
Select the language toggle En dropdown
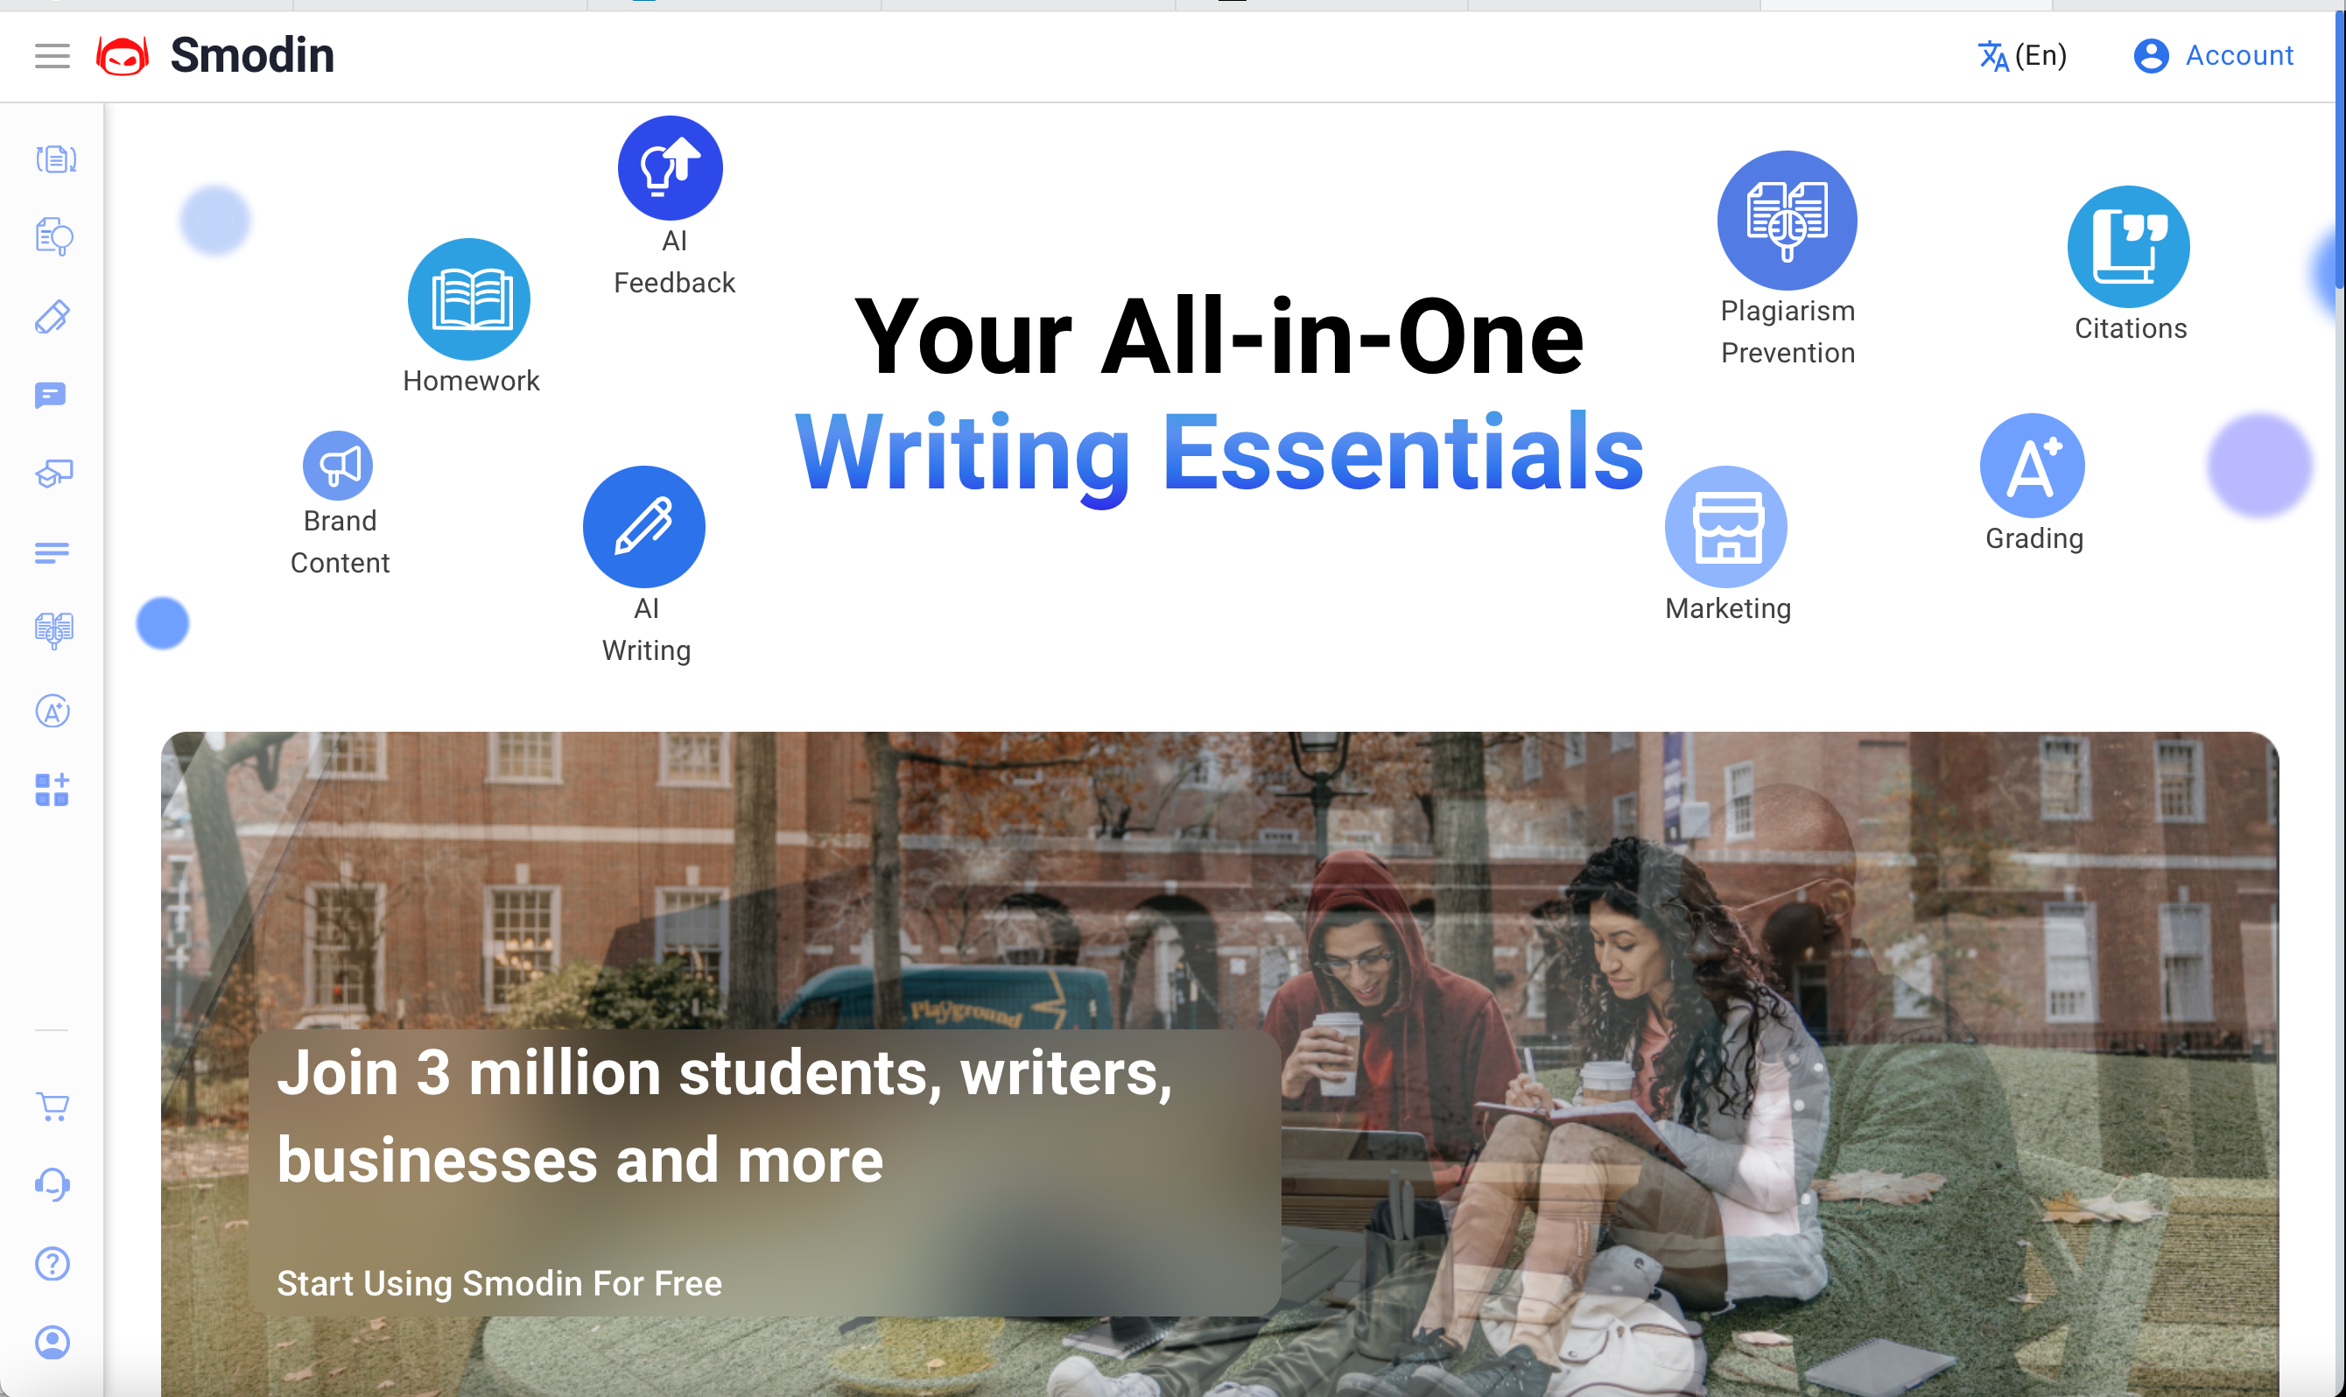coord(2020,55)
